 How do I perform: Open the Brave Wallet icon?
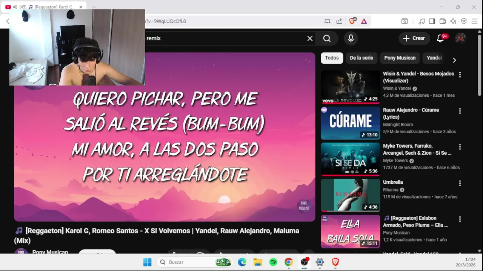coord(443,21)
